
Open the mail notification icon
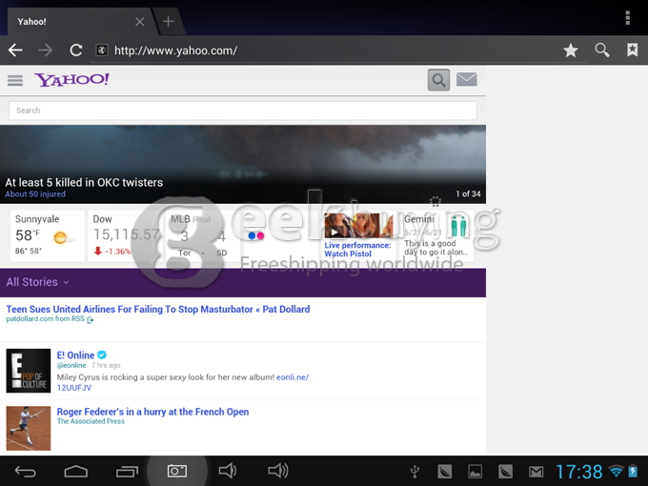pos(536,471)
